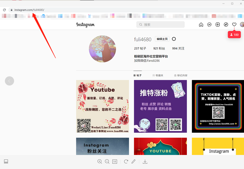Click the new post plus icon
Viewport: 244px width, 169px height.
(218, 25)
